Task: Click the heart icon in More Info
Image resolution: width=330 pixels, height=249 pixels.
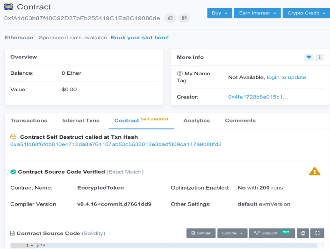Action: coord(308,57)
